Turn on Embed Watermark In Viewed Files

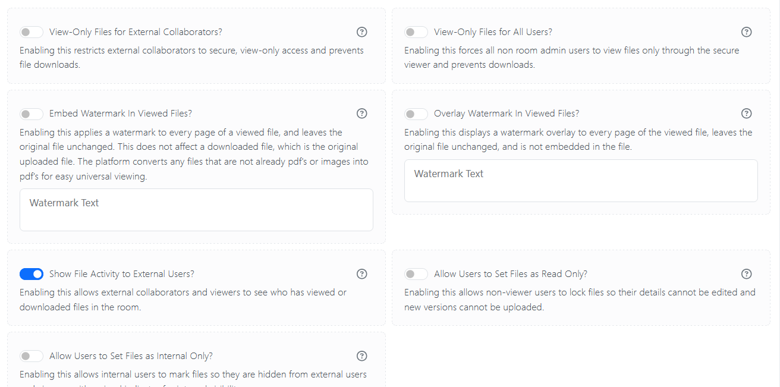point(32,114)
